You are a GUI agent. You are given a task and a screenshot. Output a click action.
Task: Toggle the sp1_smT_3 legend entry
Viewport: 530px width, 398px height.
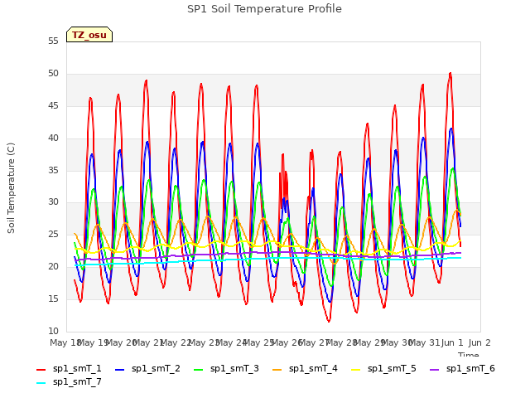[226, 368]
